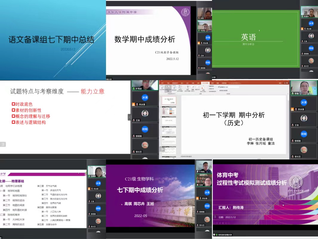
Task: Click the list icon on the politics slide
Action: point(3,144)
